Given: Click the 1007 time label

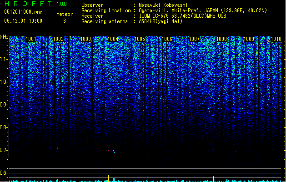Looking at the screenshot, I should coord(195,39).
